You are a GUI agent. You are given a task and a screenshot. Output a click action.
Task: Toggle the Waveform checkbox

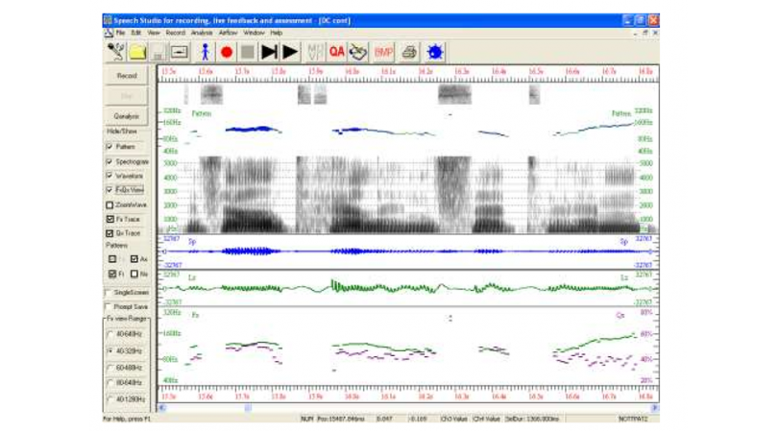(108, 177)
